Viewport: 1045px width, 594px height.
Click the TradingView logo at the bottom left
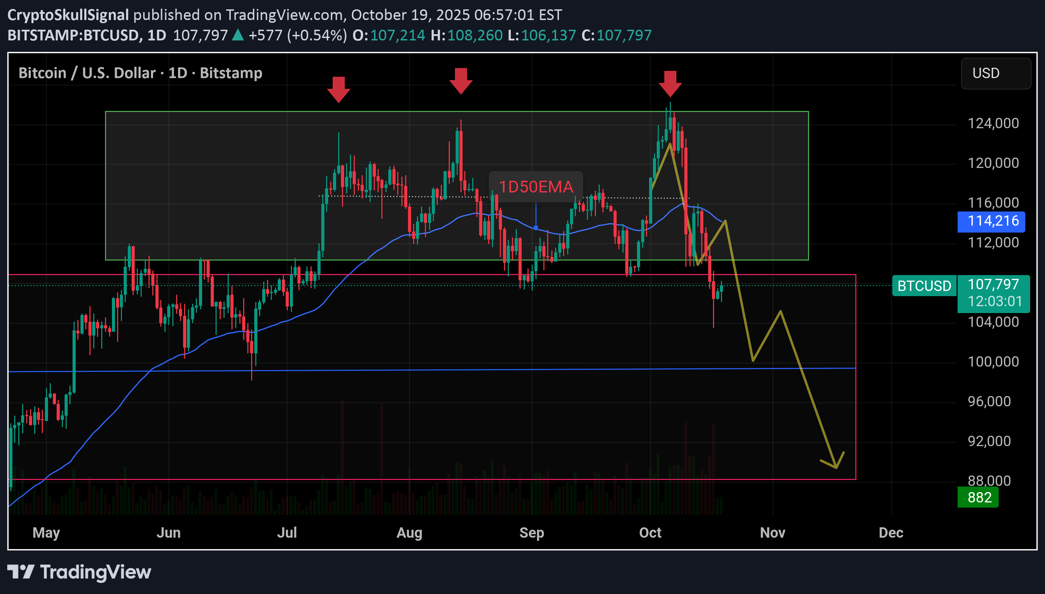[79, 572]
